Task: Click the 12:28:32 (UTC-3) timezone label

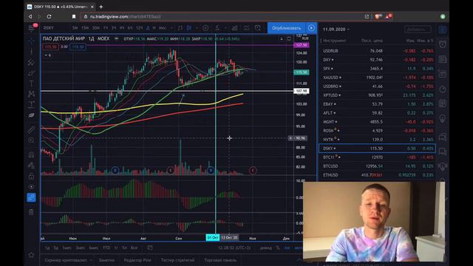Action: [234, 248]
